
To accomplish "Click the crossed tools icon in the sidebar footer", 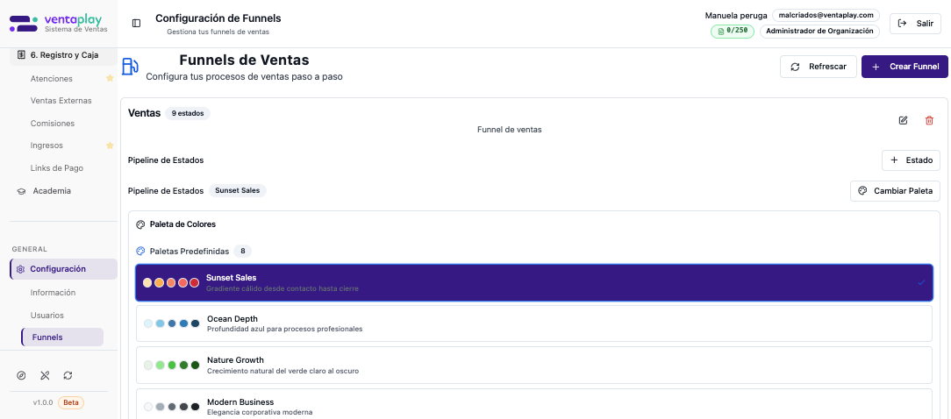I will 44,375.
